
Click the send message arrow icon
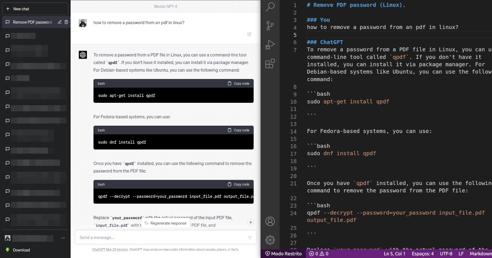click(249, 238)
